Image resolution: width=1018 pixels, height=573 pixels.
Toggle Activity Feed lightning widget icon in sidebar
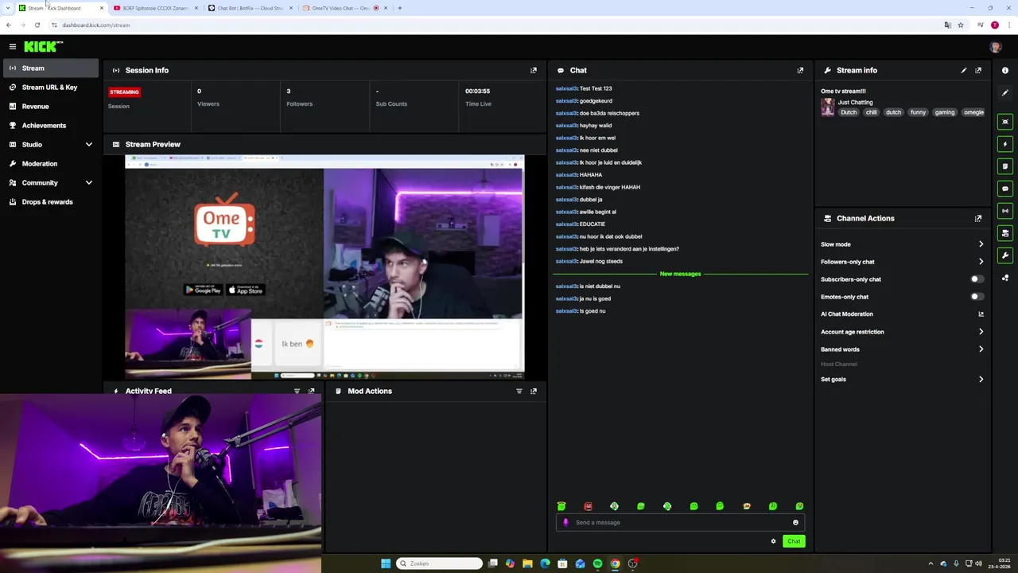coord(1005,144)
